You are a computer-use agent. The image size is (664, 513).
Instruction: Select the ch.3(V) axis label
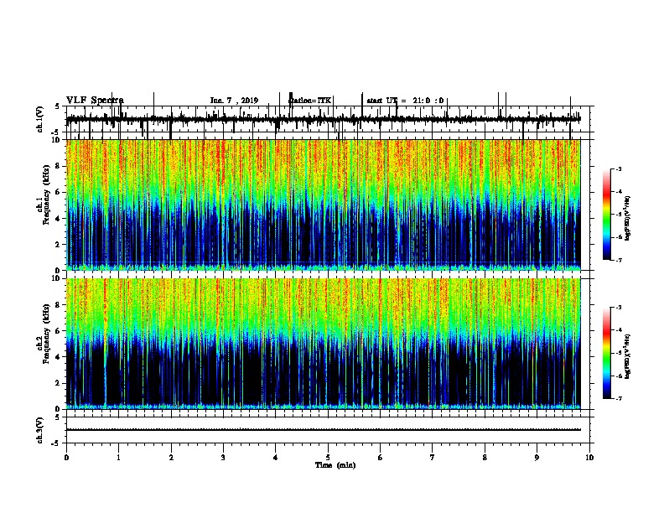[x=40, y=430]
